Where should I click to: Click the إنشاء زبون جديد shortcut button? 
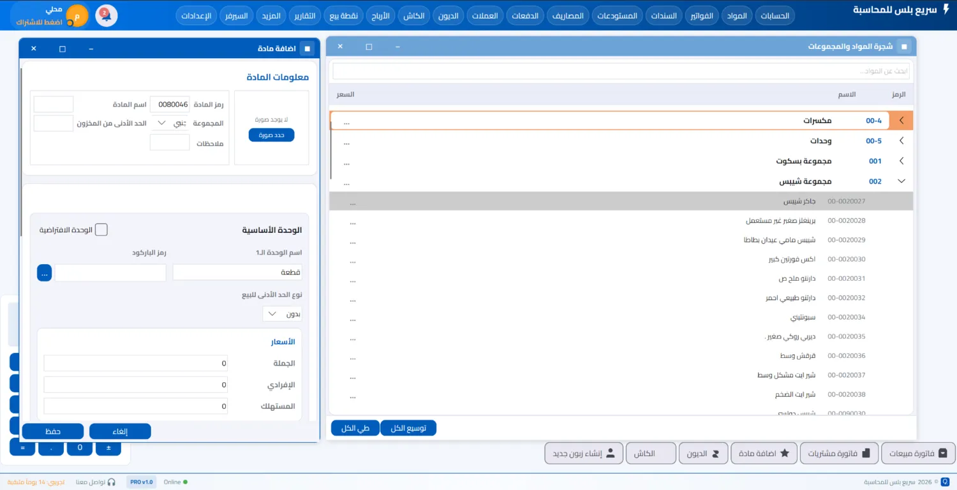pos(582,454)
